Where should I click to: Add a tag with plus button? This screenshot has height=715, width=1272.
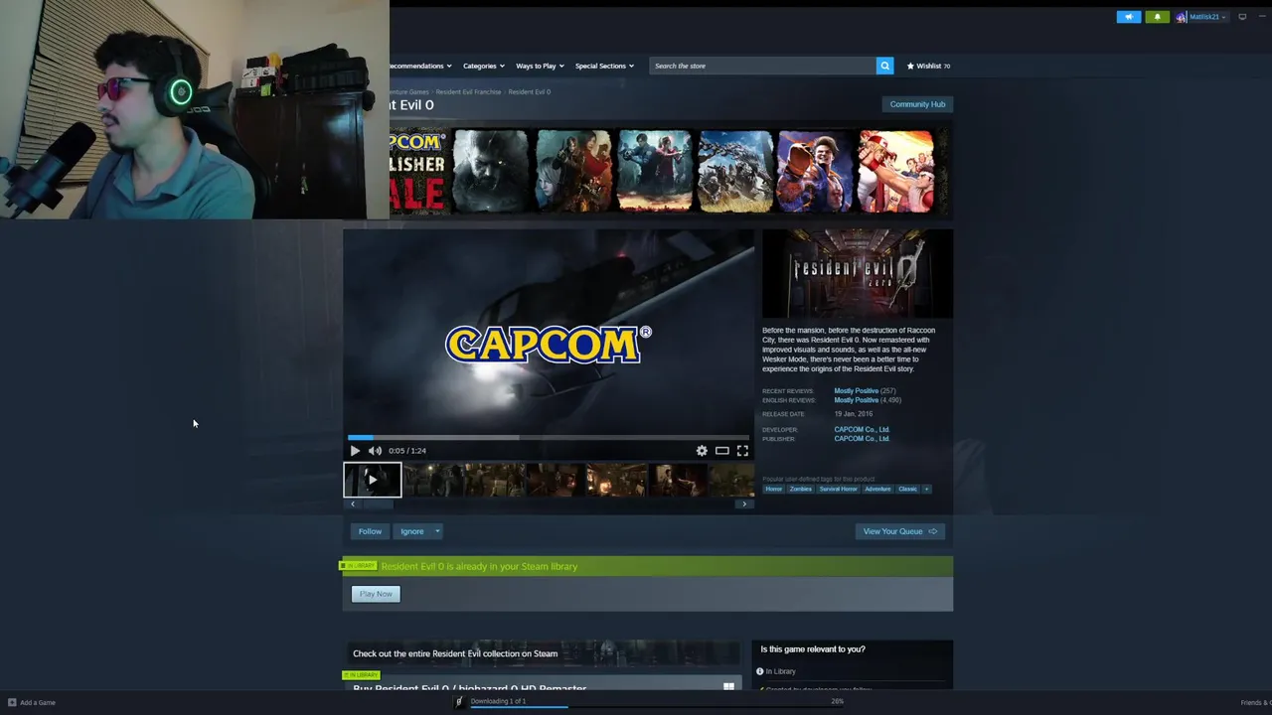[926, 489]
